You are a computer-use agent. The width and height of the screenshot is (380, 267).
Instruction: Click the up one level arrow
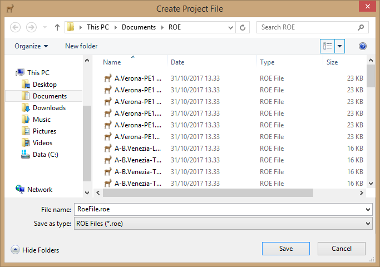click(57, 27)
